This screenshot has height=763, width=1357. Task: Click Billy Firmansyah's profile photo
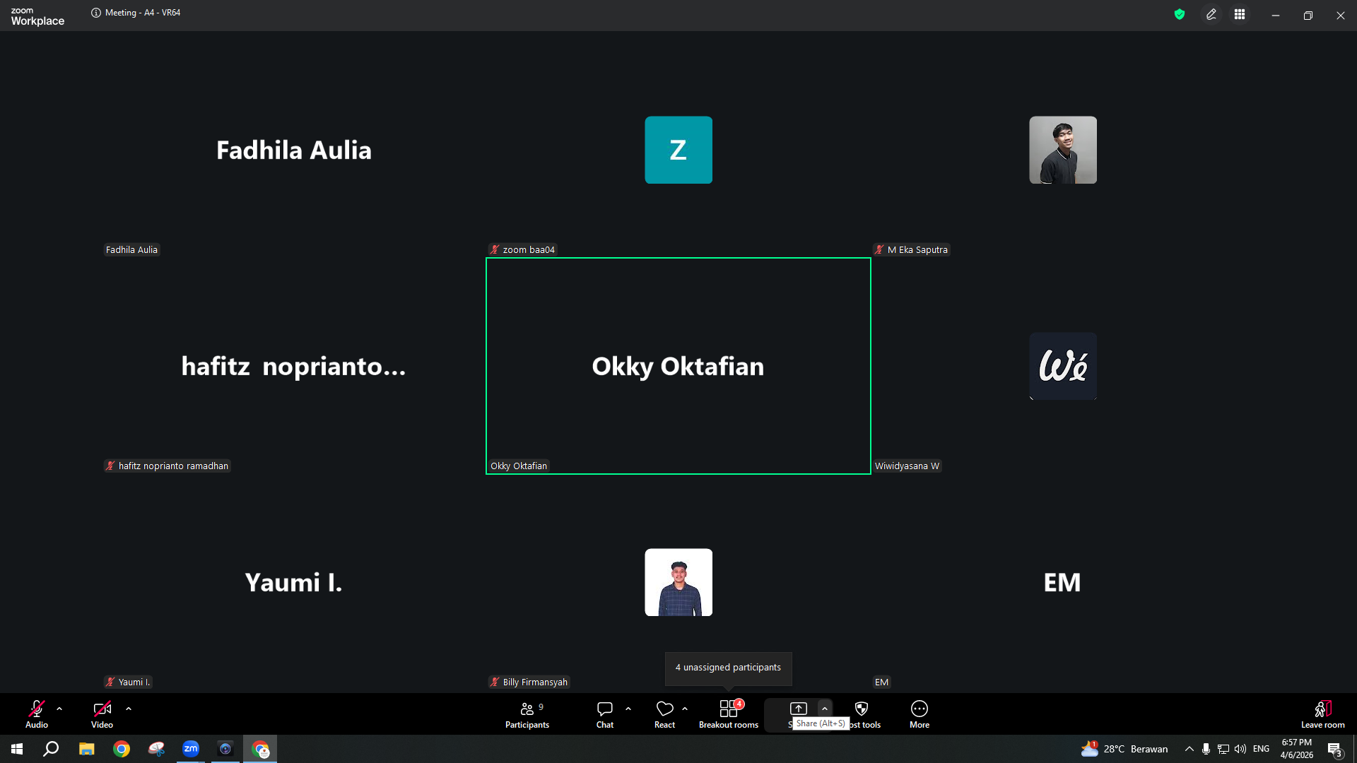point(678,582)
